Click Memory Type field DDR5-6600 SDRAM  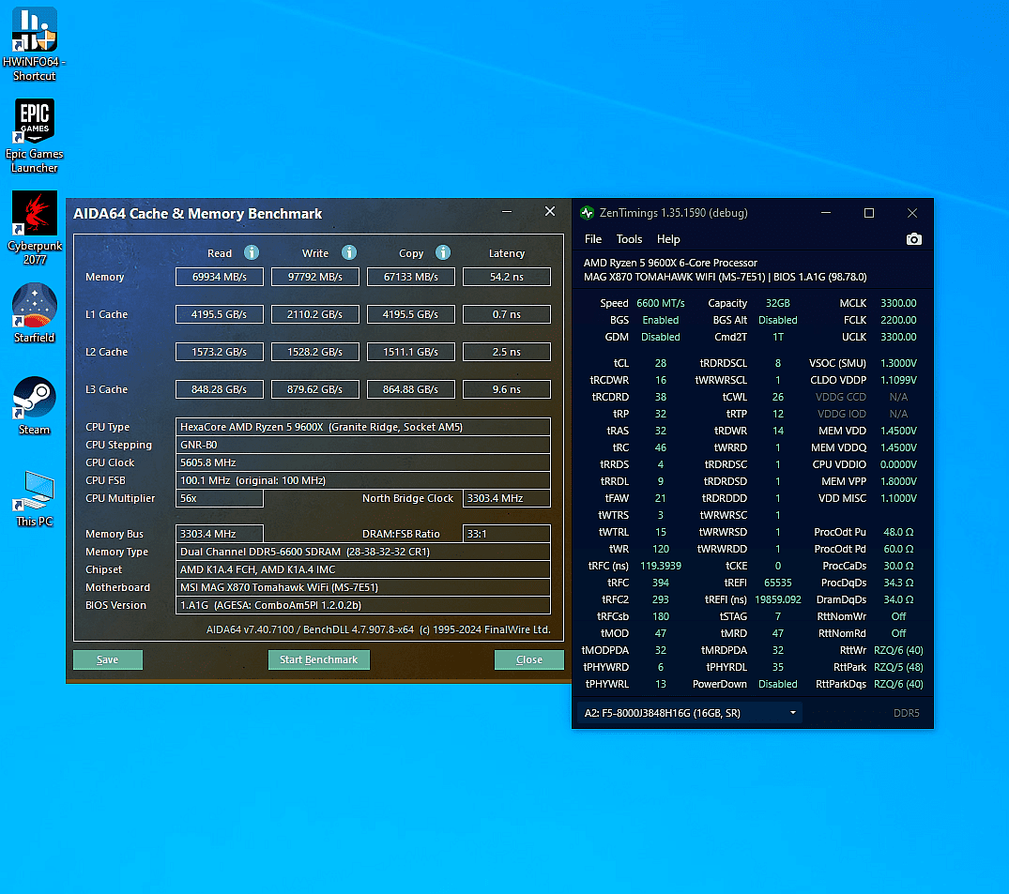(x=363, y=552)
